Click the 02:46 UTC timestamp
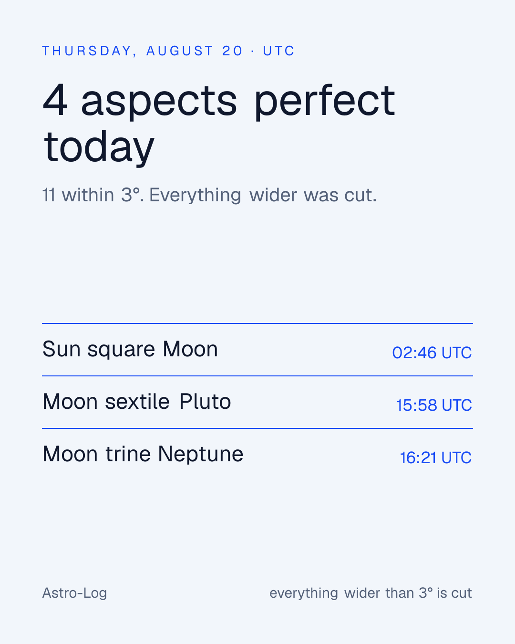This screenshot has width=515, height=644. (432, 353)
